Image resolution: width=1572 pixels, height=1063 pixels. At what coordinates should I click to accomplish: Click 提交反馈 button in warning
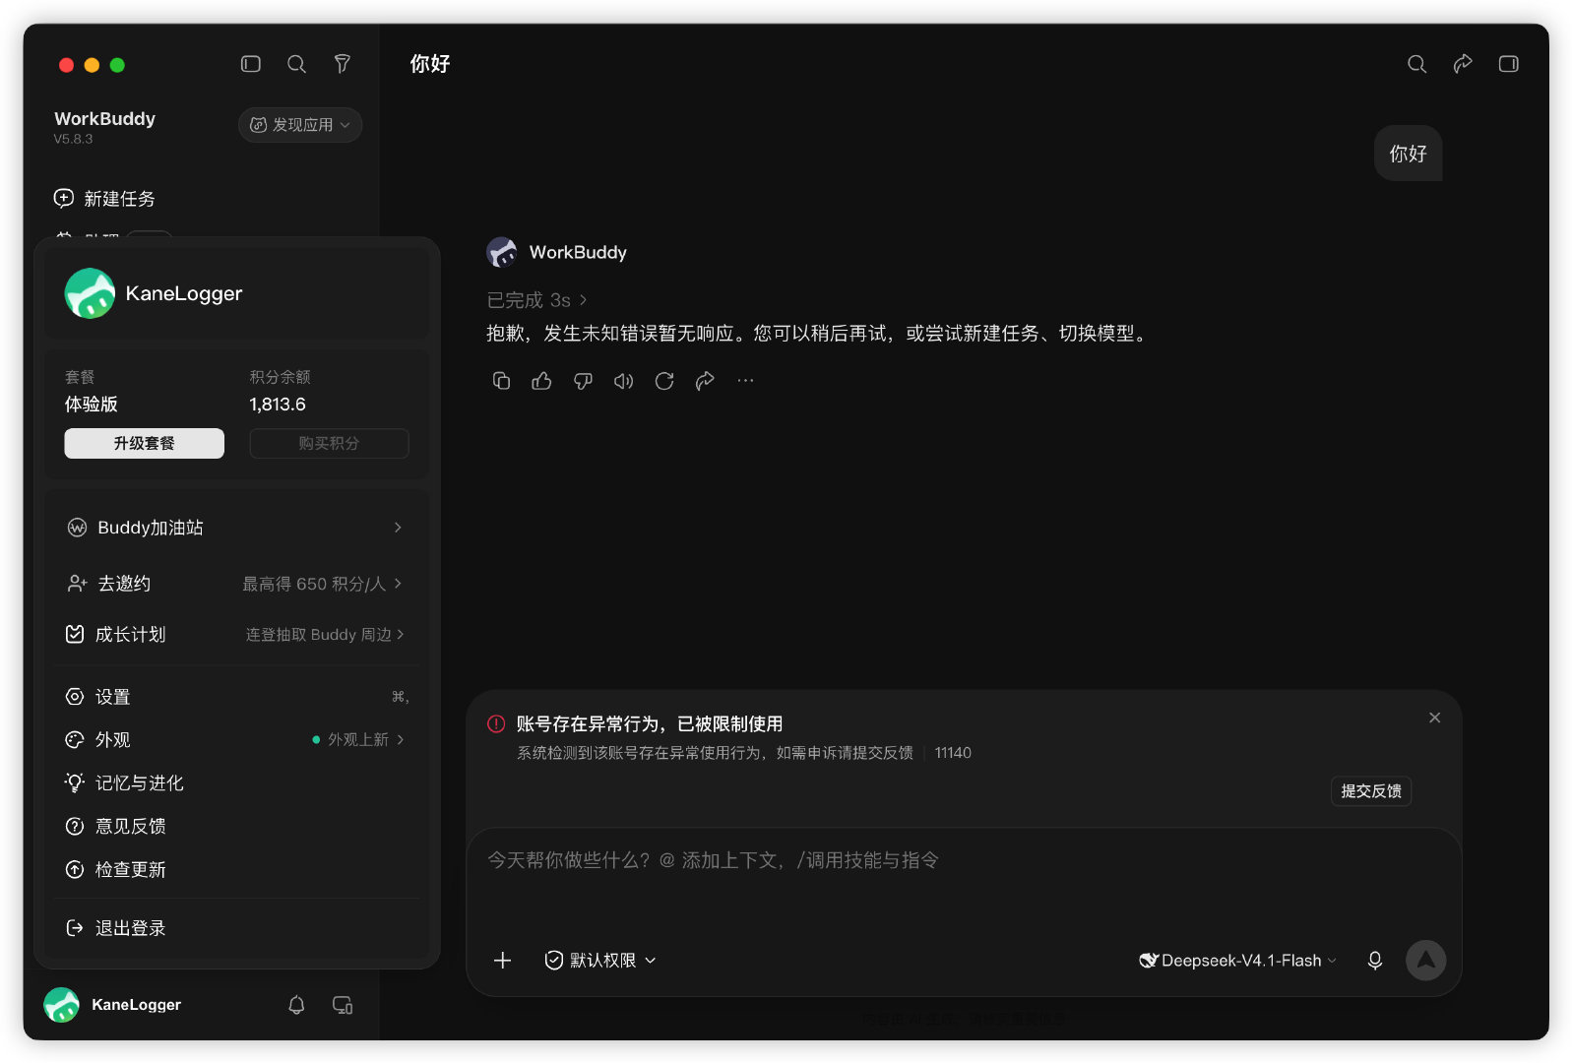pyautogui.click(x=1371, y=791)
